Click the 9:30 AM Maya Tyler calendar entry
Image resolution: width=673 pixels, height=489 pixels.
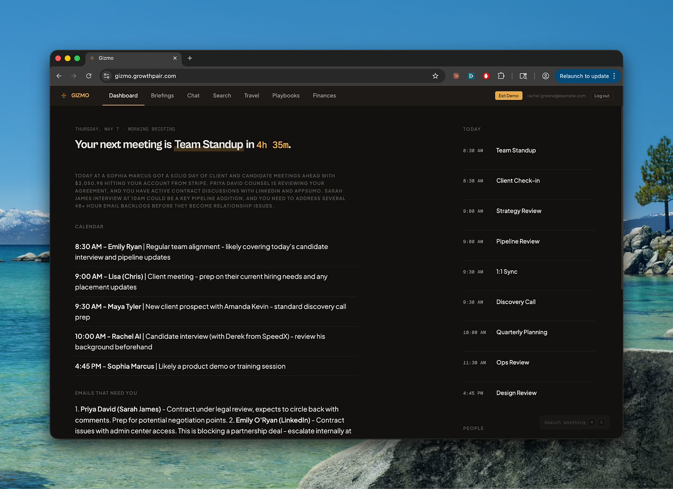216,312
